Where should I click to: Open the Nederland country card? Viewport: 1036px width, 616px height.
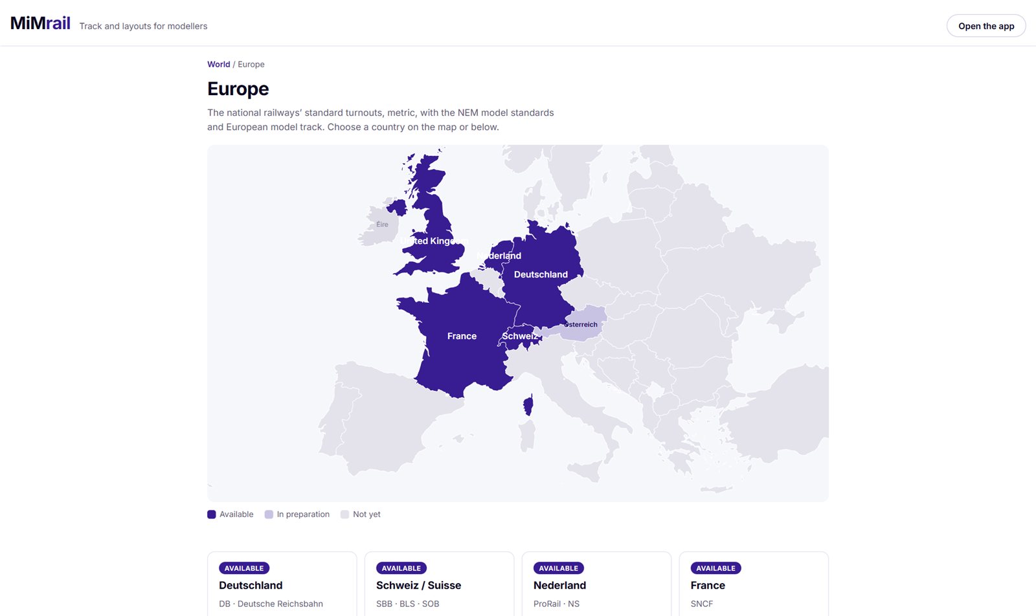(x=596, y=584)
